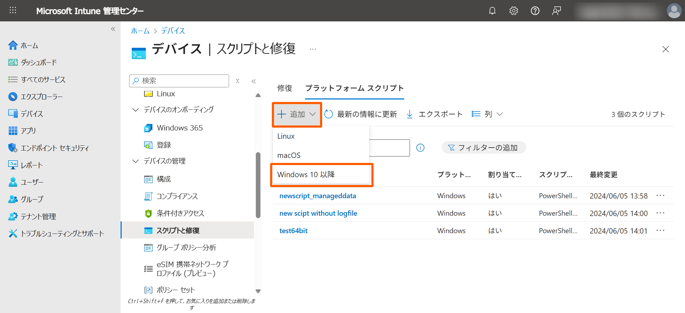
Task: Open the app launcher grid icon
Action: (13, 10)
